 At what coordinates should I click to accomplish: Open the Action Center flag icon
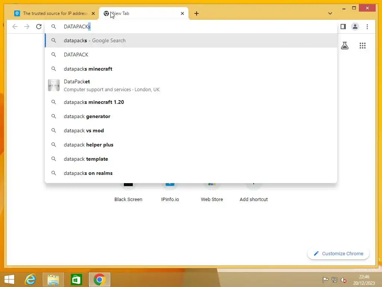[325, 280]
